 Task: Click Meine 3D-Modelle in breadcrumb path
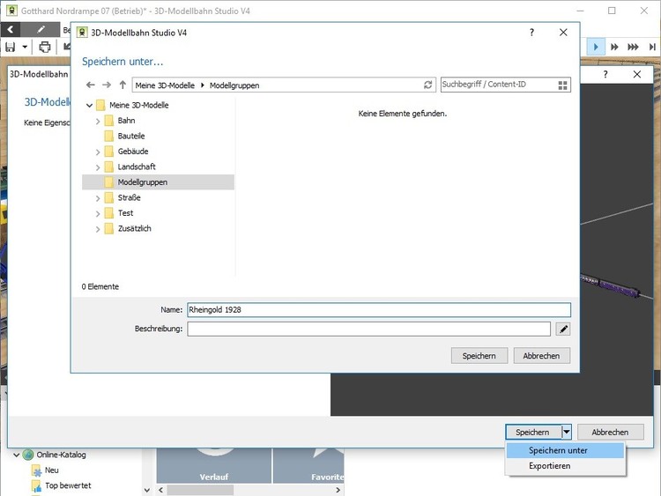point(165,85)
